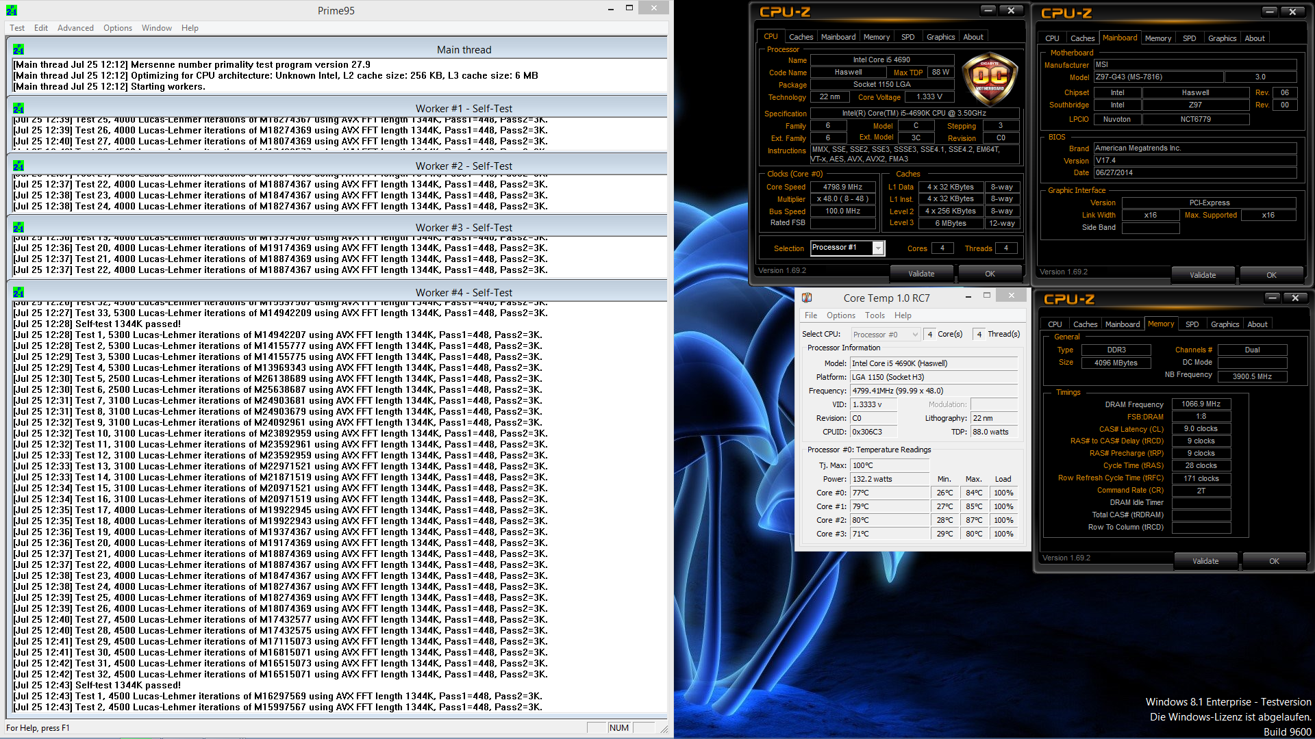Switch to the Caches tab in the first CPU-Z

pyautogui.click(x=801, y=37)
